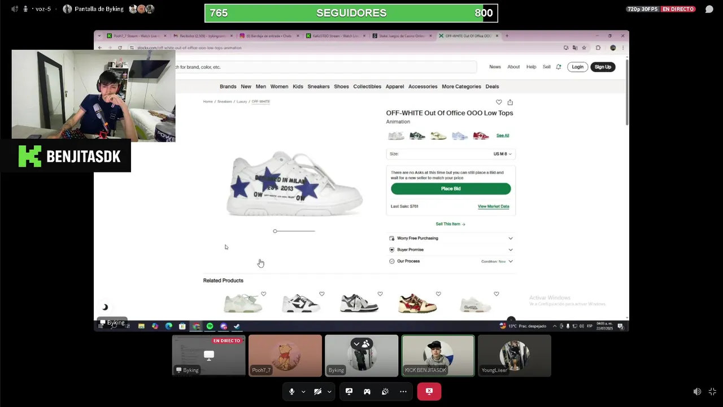Start an activity with the game controller icon
The height and width of the screenshot is (407, 723).
point(367,391)
